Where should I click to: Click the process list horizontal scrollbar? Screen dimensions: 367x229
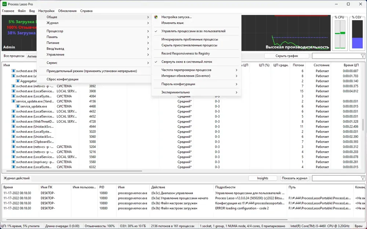click(x=73, y=171)
